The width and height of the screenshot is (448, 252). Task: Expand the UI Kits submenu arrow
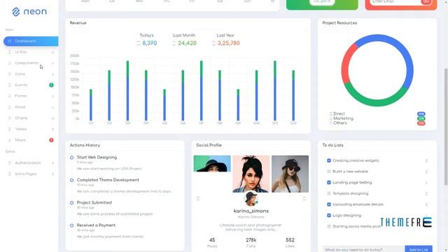[x=52, y=52]
